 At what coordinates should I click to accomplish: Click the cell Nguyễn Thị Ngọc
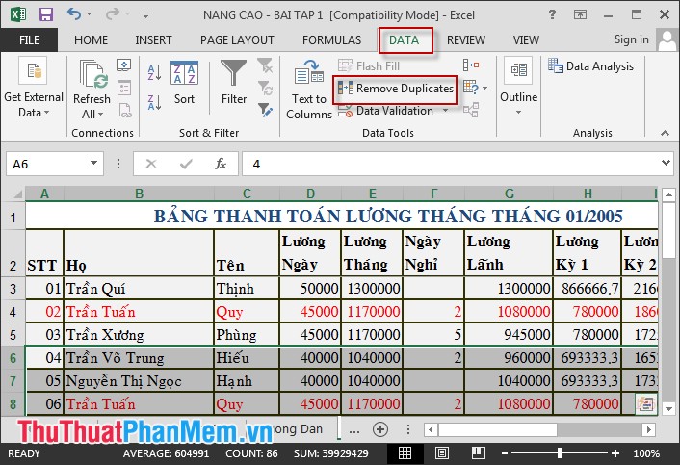click(x=139, y=381)
